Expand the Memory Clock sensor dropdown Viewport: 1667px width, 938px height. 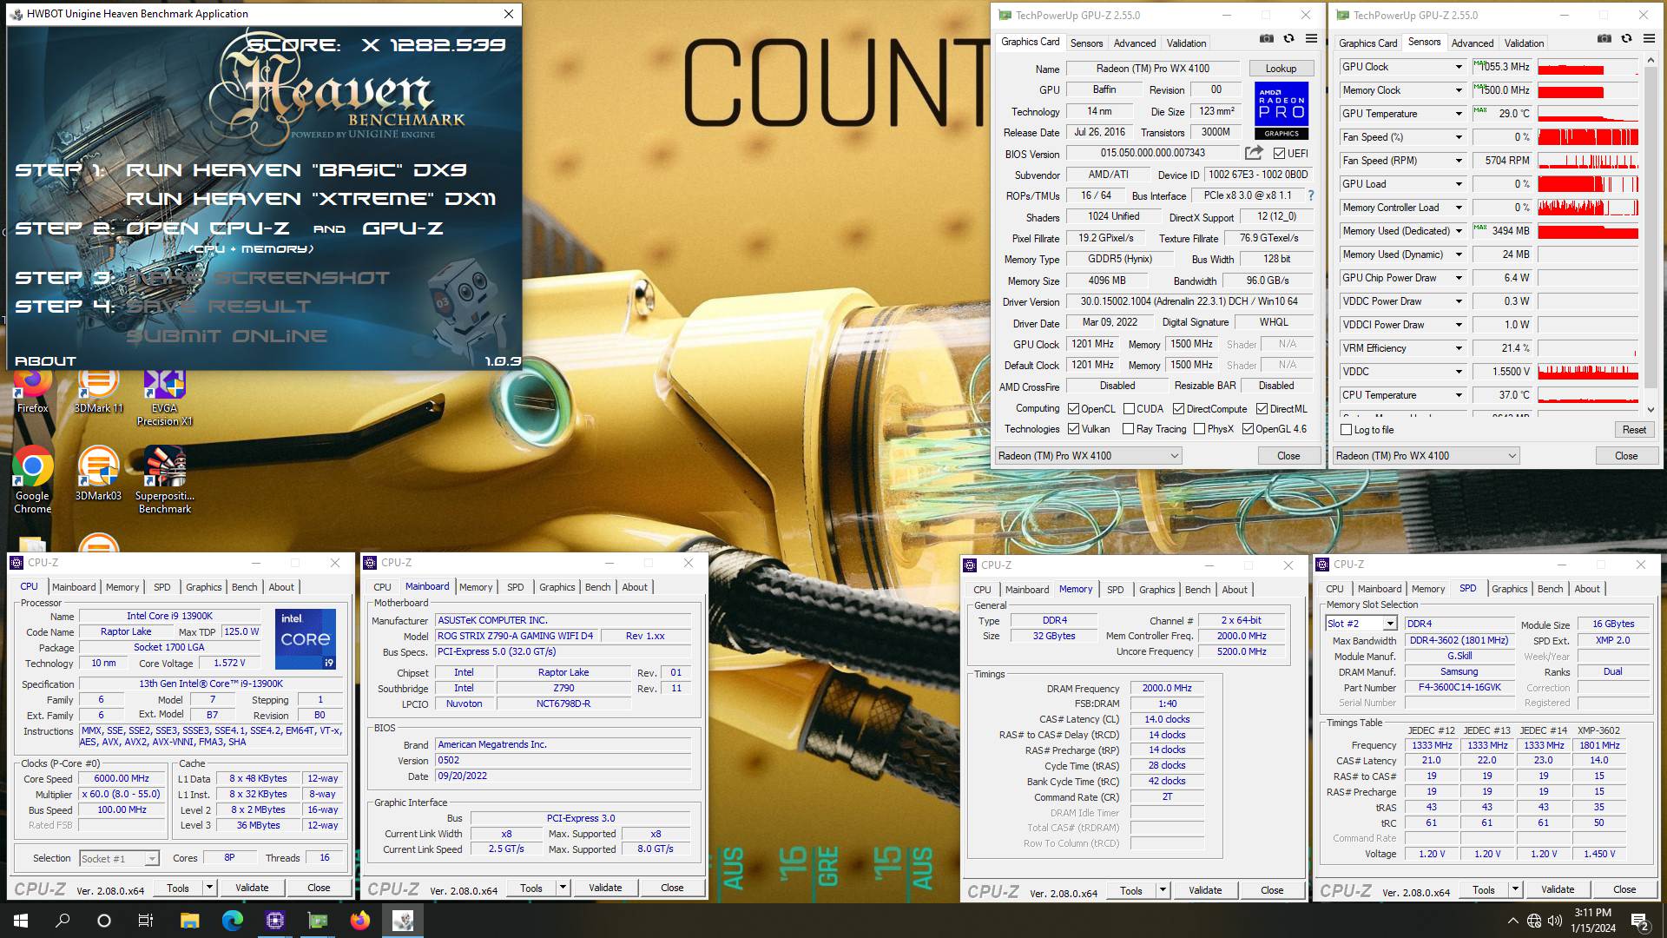[x=1459, y=90]
